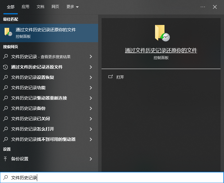Switch to the 文档 tab
This screenshot has width=224, height=183.
coord(40,7)
